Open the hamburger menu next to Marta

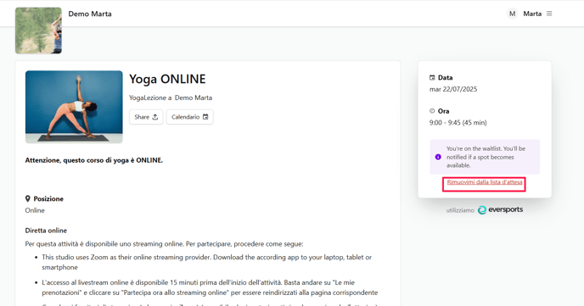click(549, 14)
